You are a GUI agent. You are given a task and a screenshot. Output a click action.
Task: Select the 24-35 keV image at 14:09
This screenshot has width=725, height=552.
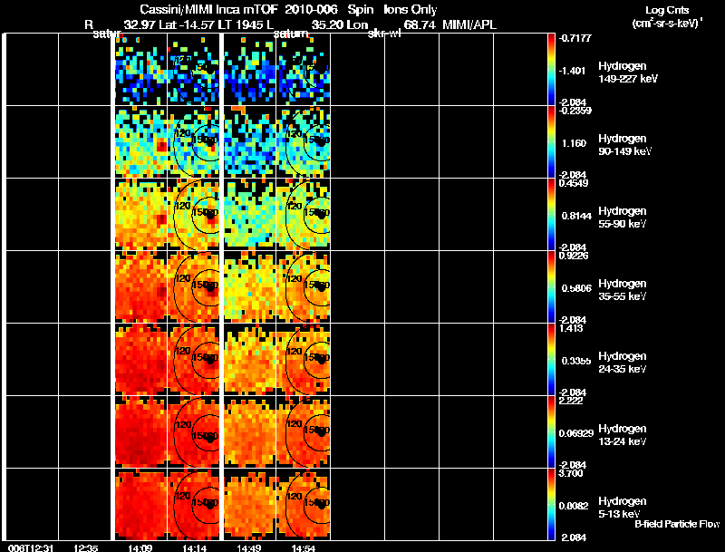[x=140, y=360]
